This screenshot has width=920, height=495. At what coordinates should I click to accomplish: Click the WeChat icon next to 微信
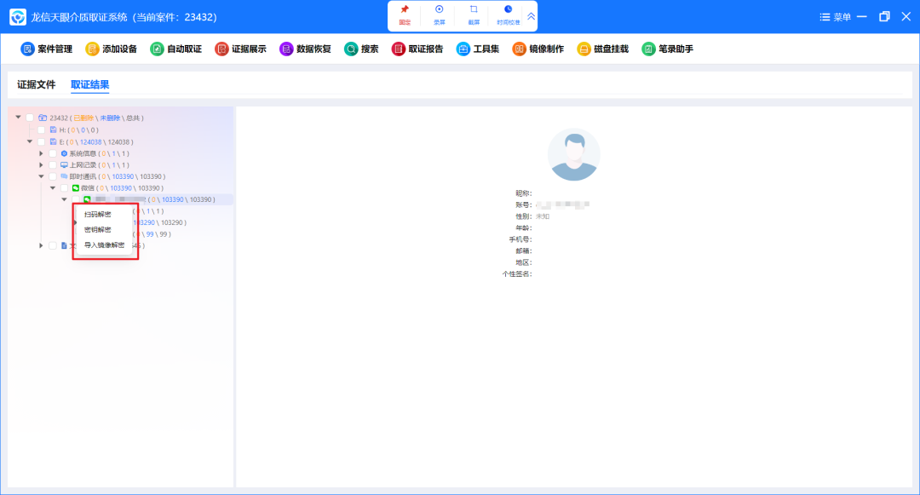click(76, 187)
